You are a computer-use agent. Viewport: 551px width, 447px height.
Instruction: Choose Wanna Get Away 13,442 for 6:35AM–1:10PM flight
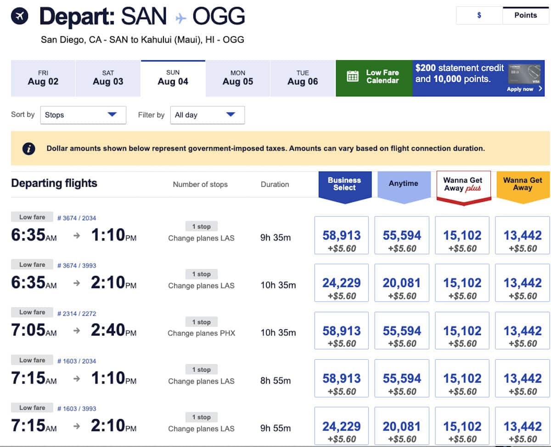[523, 235]
